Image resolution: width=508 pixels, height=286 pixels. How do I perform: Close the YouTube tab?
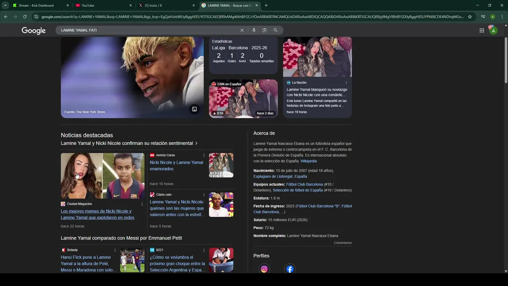pos(131,6)
